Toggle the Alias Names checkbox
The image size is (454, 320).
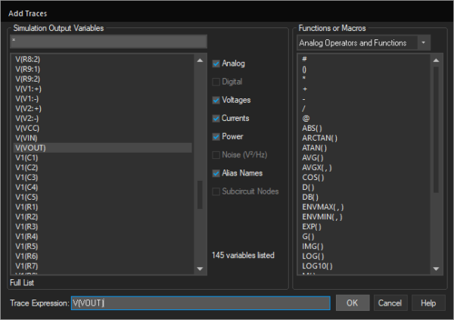coord(216,173)
